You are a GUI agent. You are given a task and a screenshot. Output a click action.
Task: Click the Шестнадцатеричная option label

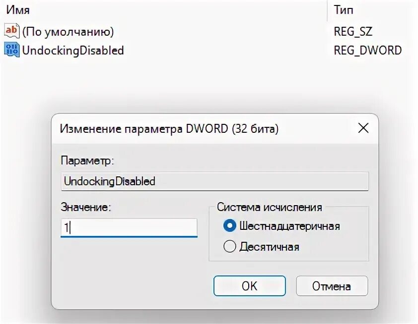(290, 226)
